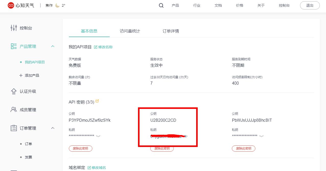326x171 pixels.
Task: Click the 400 rate limit value
Action: click(235, 83)
